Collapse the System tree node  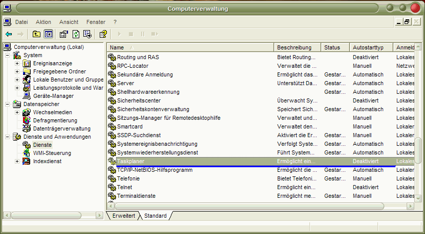pos(7,56)
